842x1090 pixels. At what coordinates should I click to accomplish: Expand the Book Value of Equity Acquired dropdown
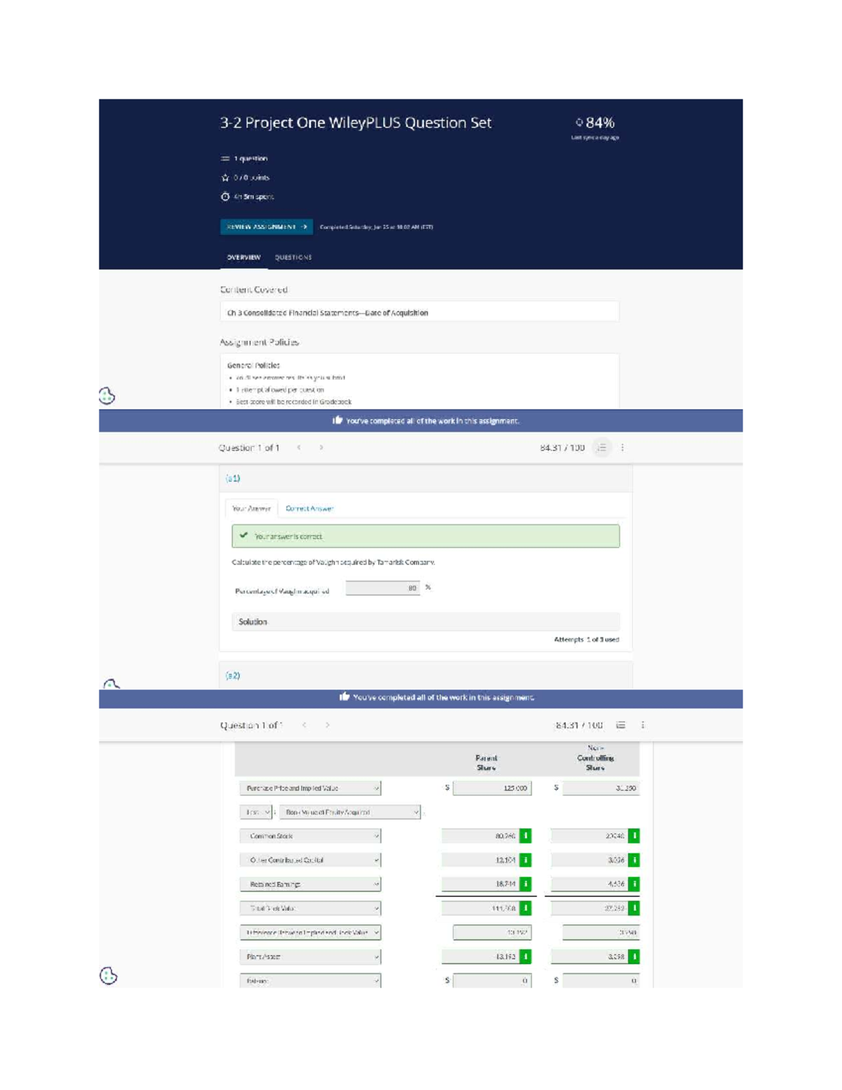click(x=350, y=812)
